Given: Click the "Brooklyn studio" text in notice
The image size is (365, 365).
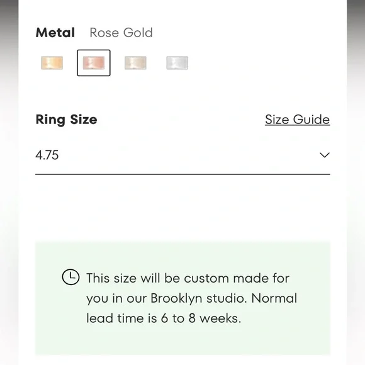Looking at the screenshot, I should click(199, 298).
